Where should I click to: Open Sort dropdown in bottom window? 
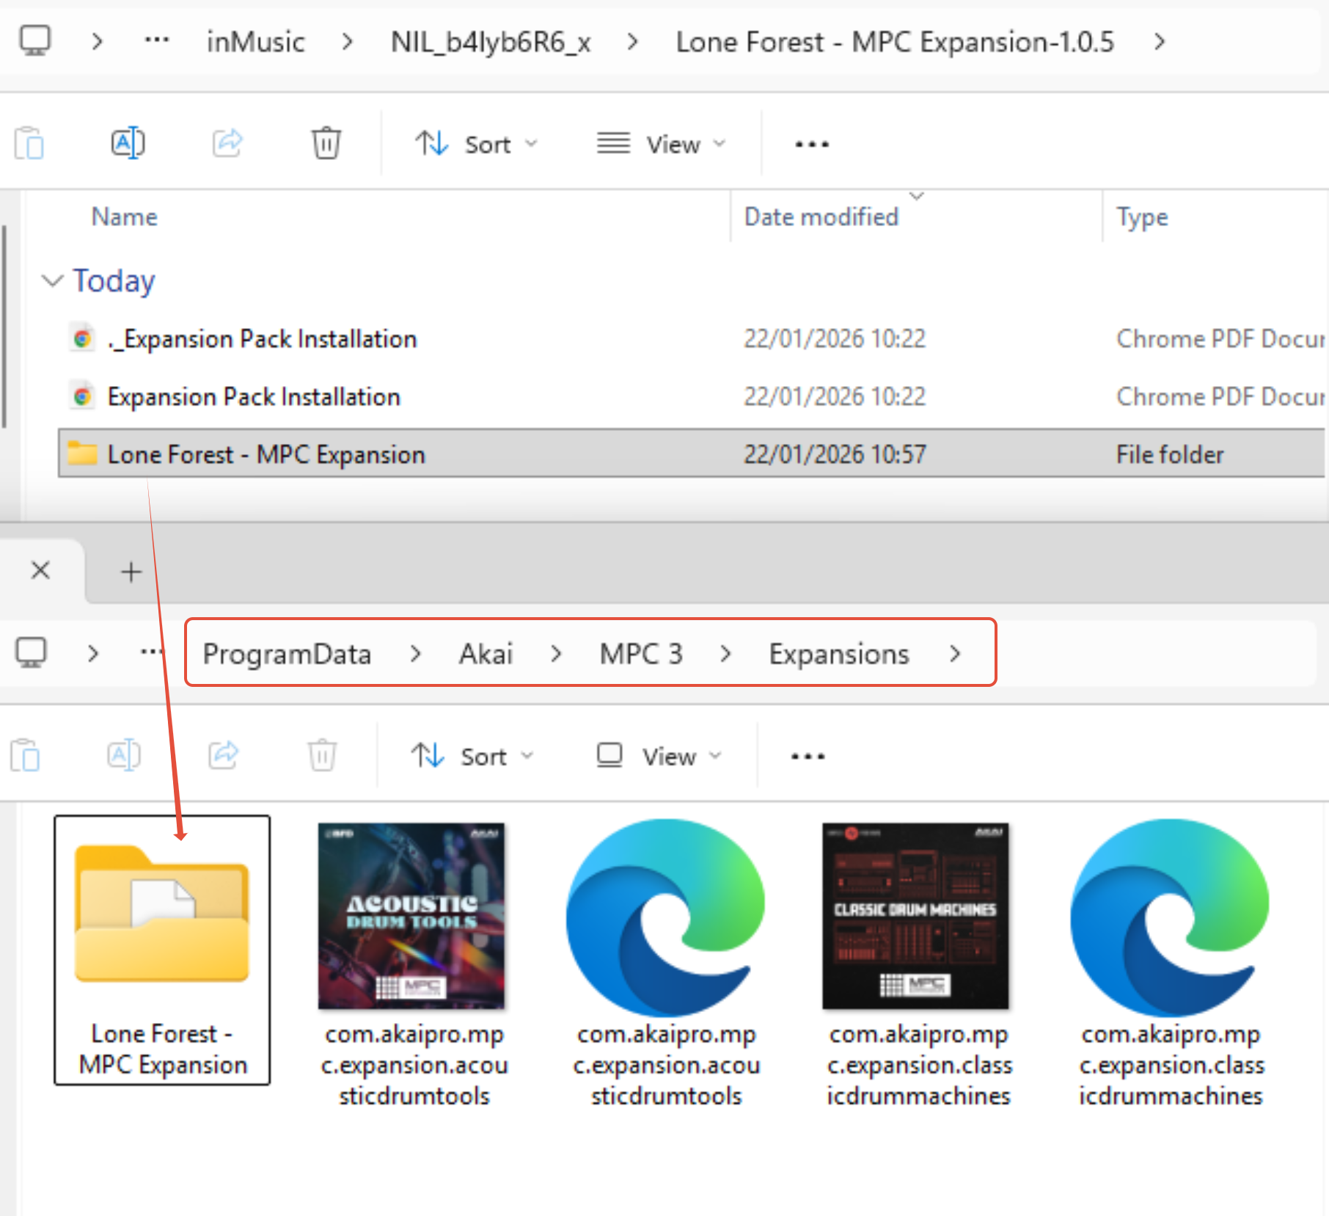473,756
